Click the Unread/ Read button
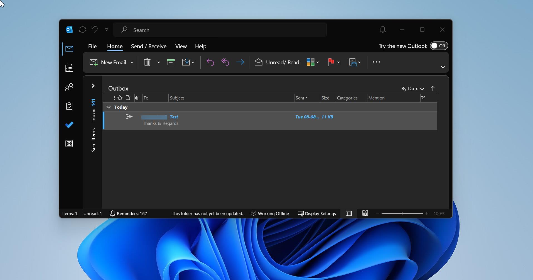This screenshot has height=280, width=533. coord(277,62)
